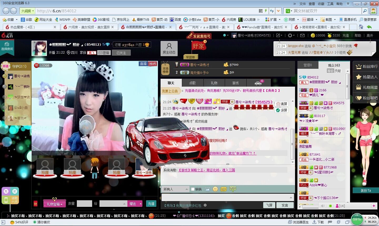Open the 策略之王 game system message link
Viewport: 379px width, 226px height.
(x=207, y=170)
